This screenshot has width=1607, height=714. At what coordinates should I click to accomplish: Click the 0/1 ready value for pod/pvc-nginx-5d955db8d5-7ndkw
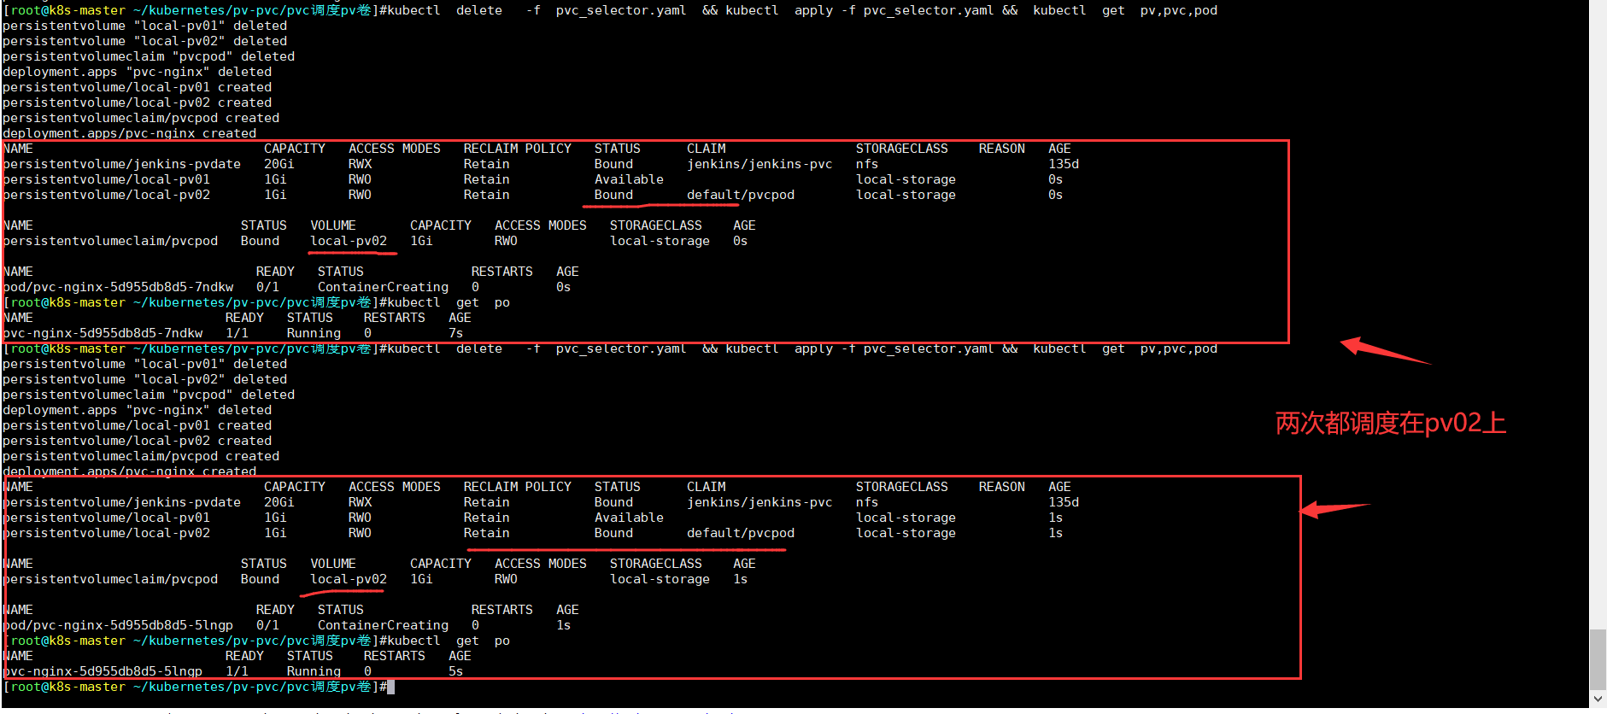pyautogui.click(x=267, y=287)
